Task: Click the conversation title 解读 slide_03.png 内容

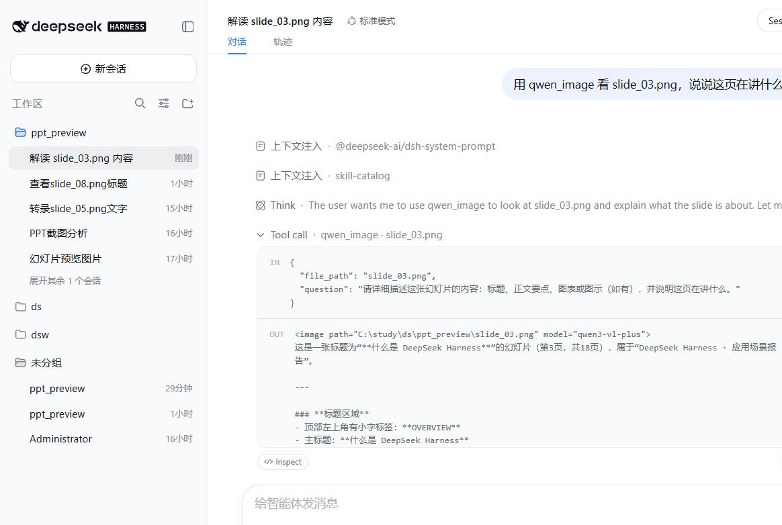Action: pyautogui.click(x=280, y=21)
